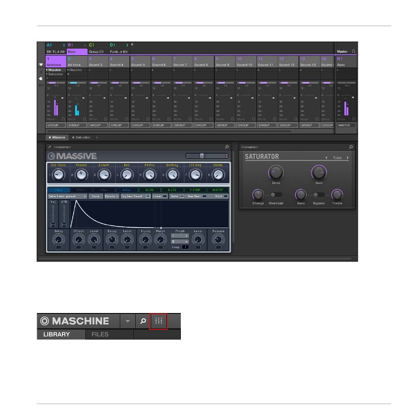Screen dimensions: 420x420
Task: Select the Massive plug-in tab
Action: (x=57, y=137)
